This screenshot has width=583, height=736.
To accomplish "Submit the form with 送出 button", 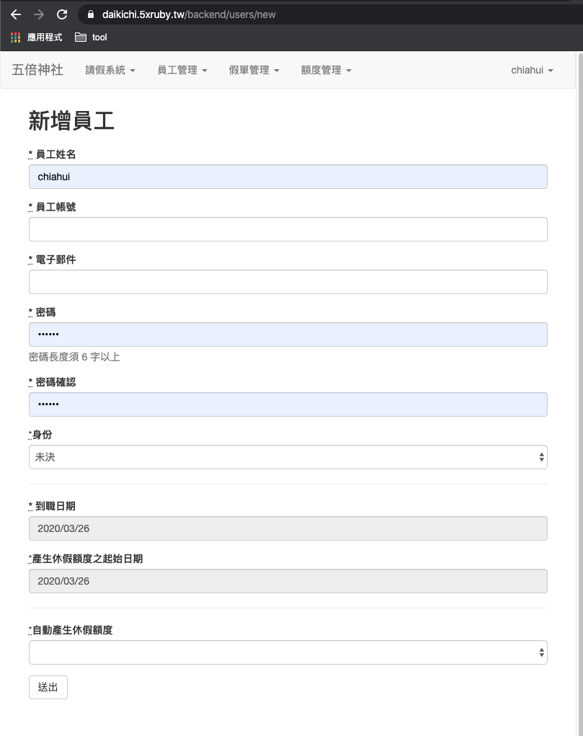I will pyautogui.click(x=48, y=687).
